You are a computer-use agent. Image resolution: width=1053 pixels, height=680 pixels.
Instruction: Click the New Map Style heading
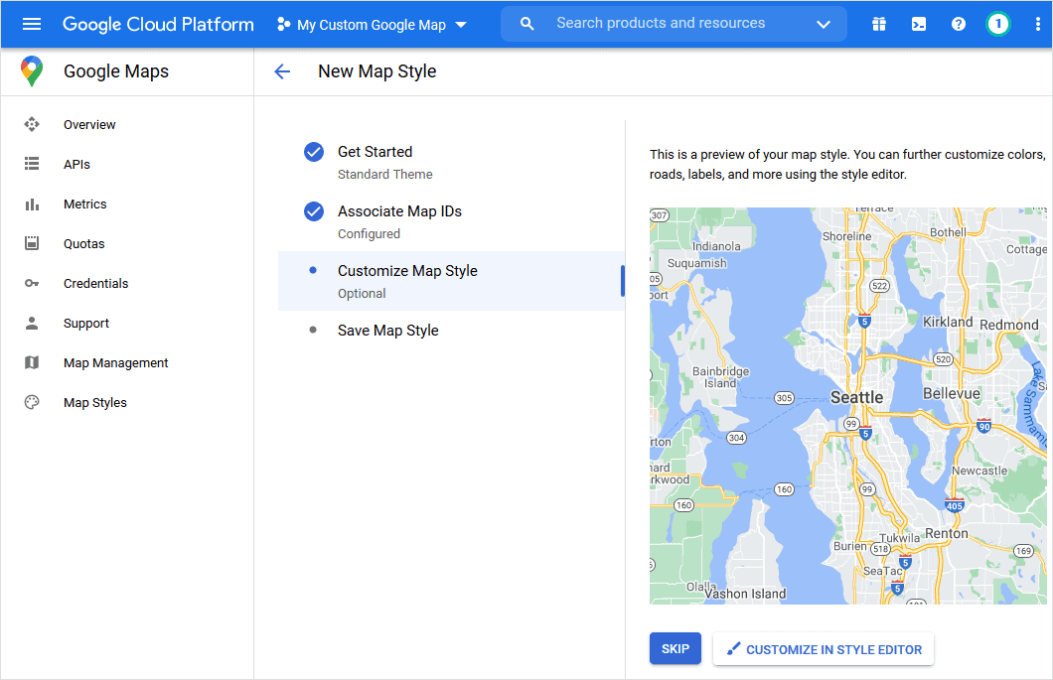click(376, 71)
